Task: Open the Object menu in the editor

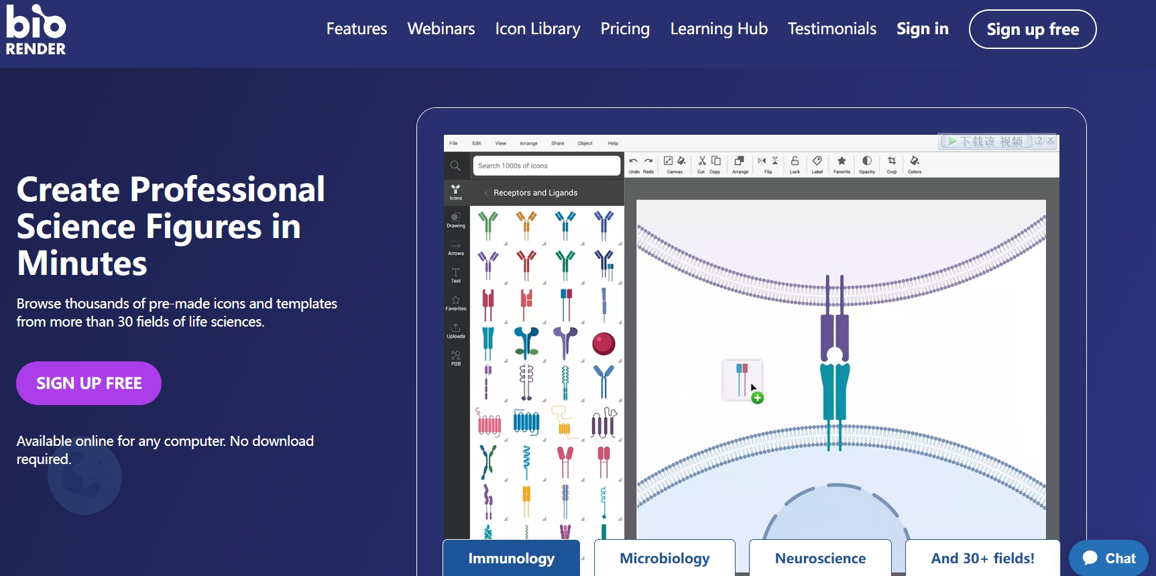Action: point(585,143)
